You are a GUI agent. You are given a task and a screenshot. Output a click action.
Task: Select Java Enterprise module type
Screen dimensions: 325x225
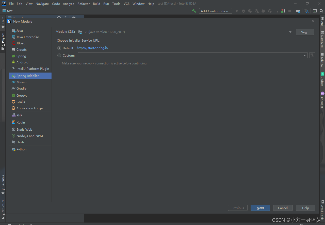pyautogui.click(x=30, y=37)
